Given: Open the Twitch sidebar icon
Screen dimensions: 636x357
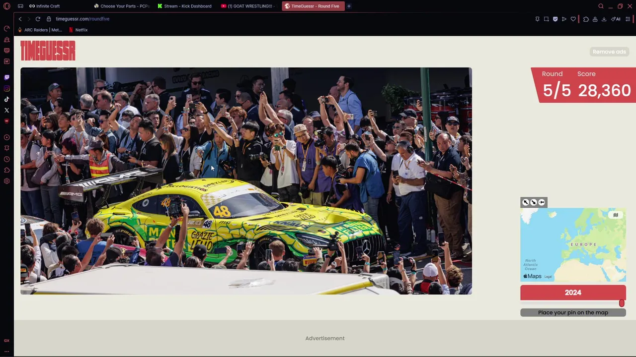Looking at the screenshot, I should [x=6, y=77].
